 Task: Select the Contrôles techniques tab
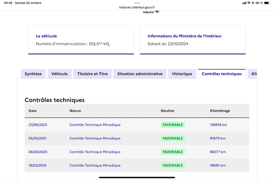point(222,74)
